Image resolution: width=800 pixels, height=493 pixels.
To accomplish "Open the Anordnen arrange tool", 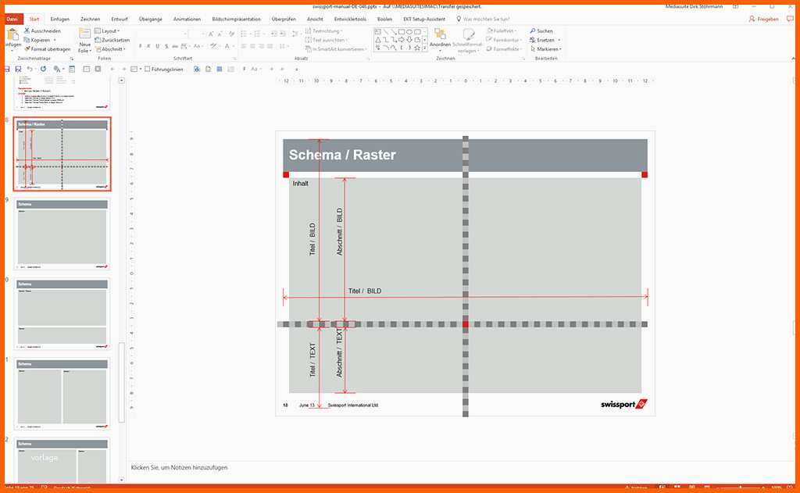I will pos(440,38).
